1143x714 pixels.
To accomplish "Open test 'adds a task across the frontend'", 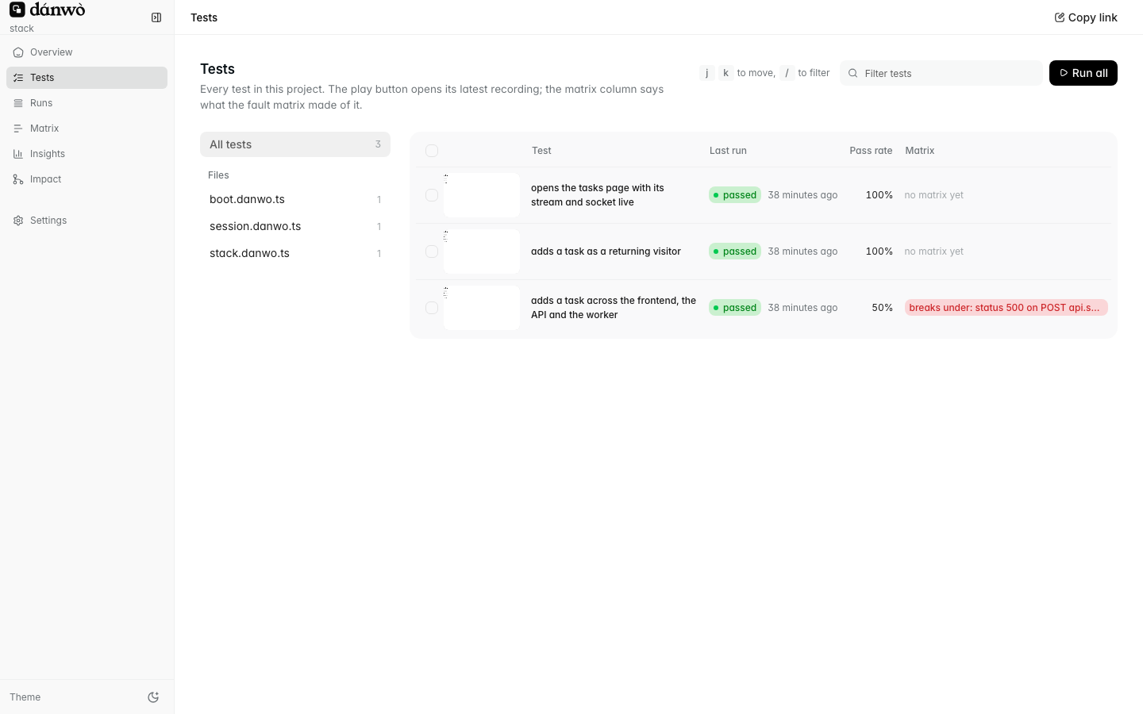I will (x=614, y=308).
